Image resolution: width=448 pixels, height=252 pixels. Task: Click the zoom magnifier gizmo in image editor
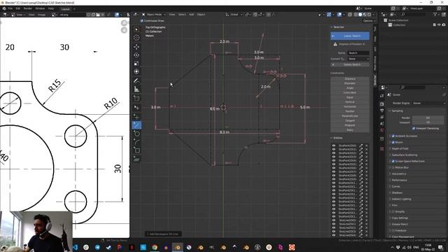[x=124, y=23]
